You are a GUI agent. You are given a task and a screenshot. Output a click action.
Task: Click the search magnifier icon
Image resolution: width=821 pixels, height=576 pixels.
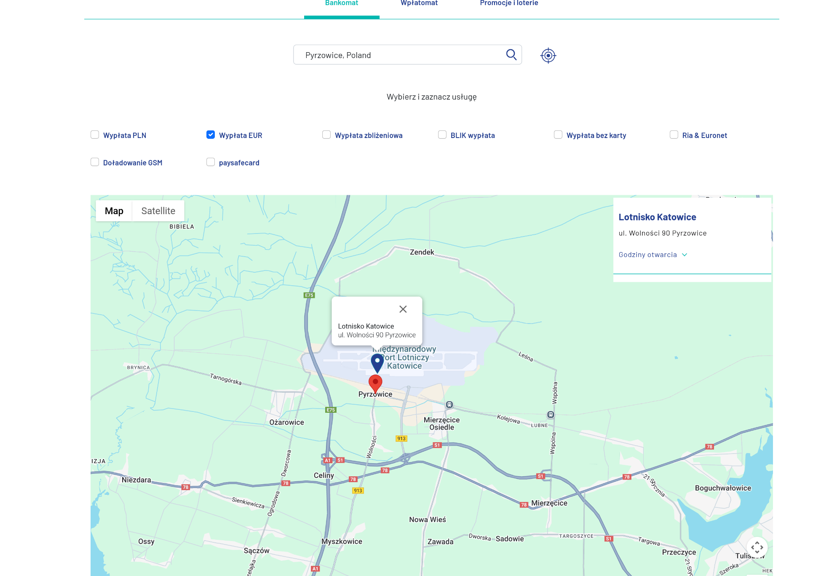coord(511,55)
